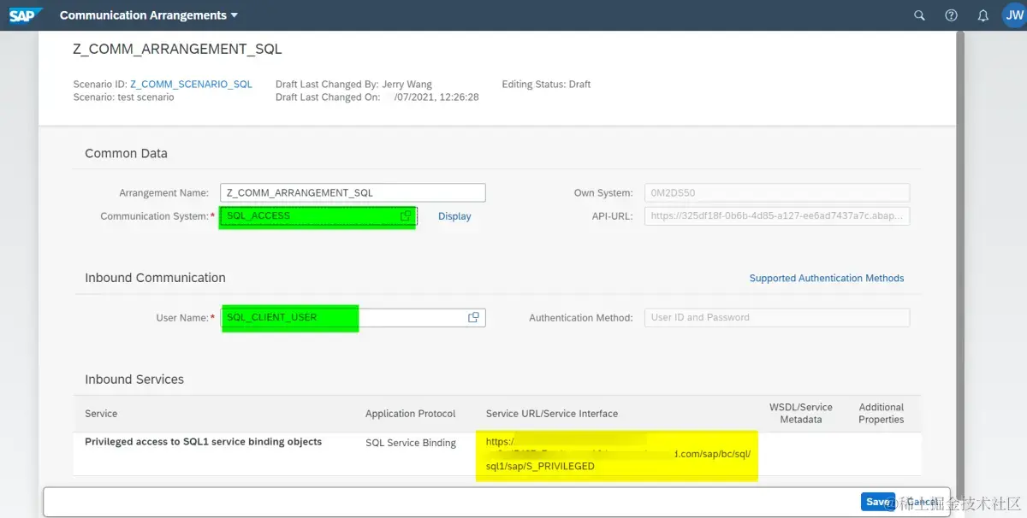Click the WSDL/Service Metadata column header
This screenshot has height=518, width=1027.
pos(801,413)
